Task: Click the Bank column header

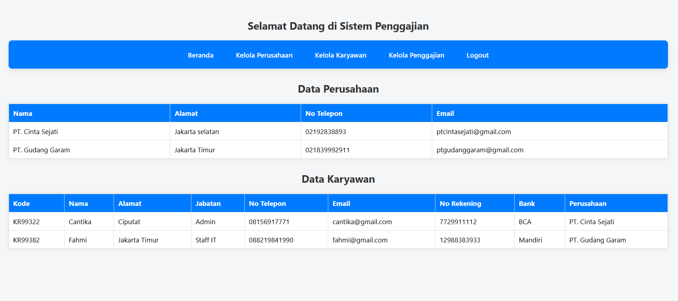Action: point(540,203)
